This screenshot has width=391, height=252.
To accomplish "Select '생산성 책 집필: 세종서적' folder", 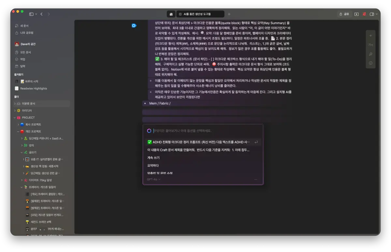I will click(45, 166).
